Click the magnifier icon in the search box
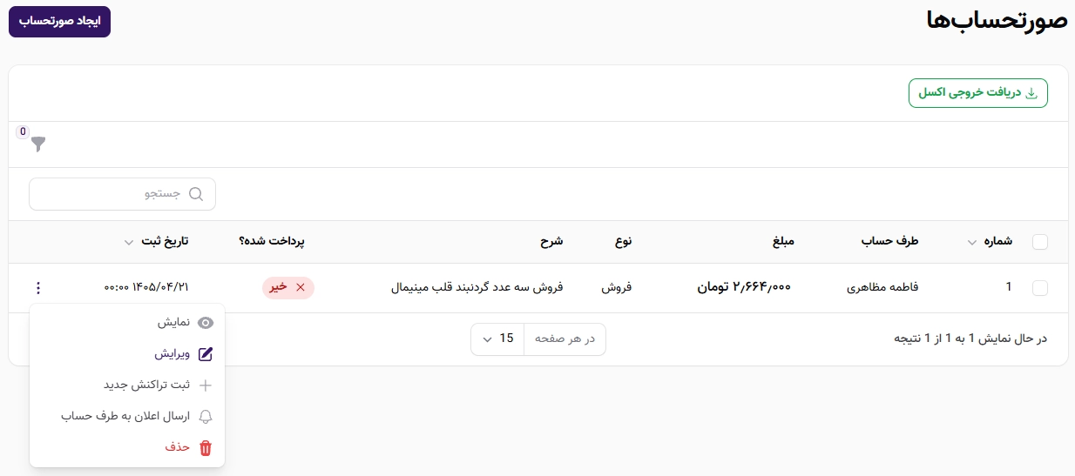The width and height of the screenshot is (1075, 476). tap(196, 194)
